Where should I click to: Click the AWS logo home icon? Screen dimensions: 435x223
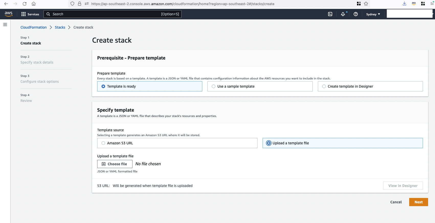[x=8, y=14]
